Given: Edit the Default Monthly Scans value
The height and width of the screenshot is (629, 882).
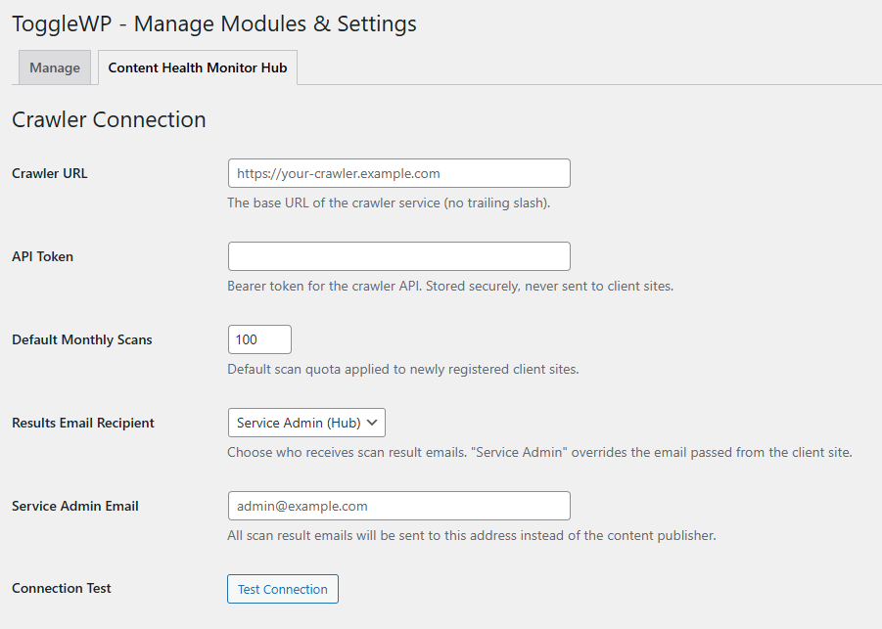Looking at the screenshot, I should pos(259,339).
